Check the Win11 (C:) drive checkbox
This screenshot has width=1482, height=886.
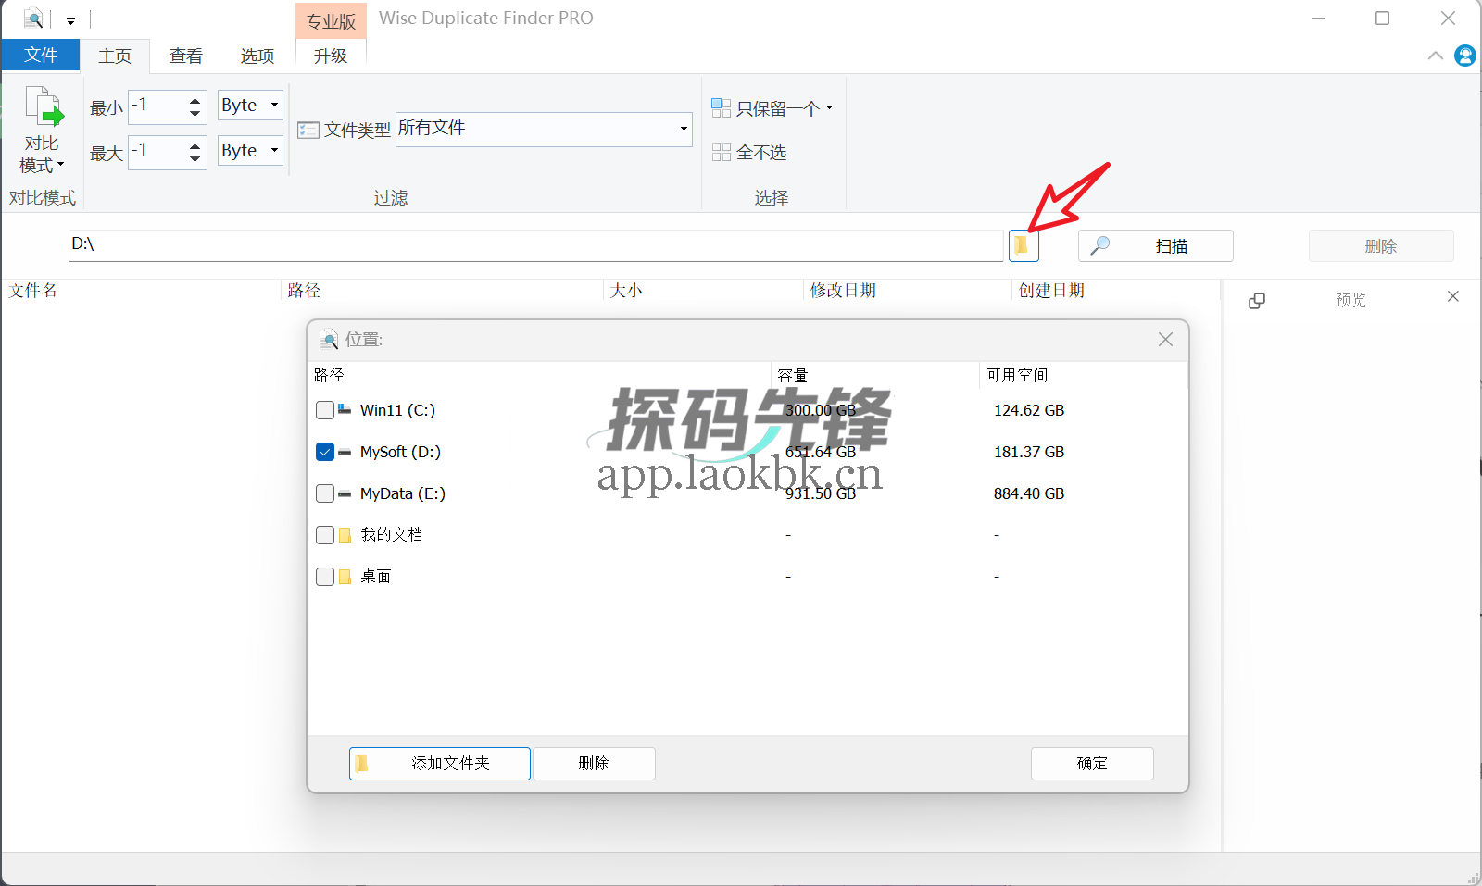(x=325, y=410)
